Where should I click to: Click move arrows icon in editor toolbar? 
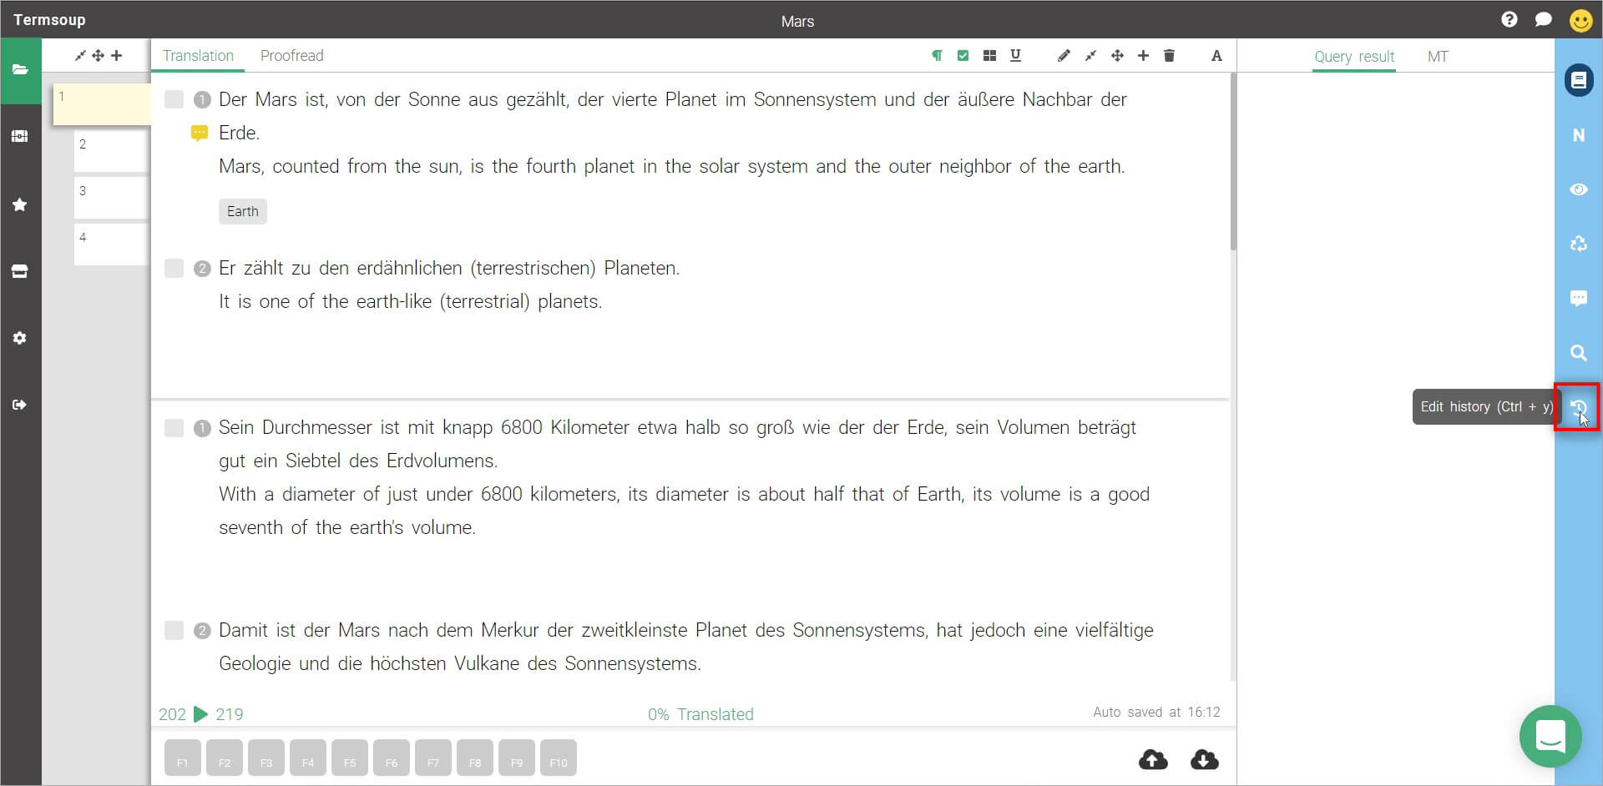(1117, 56)
